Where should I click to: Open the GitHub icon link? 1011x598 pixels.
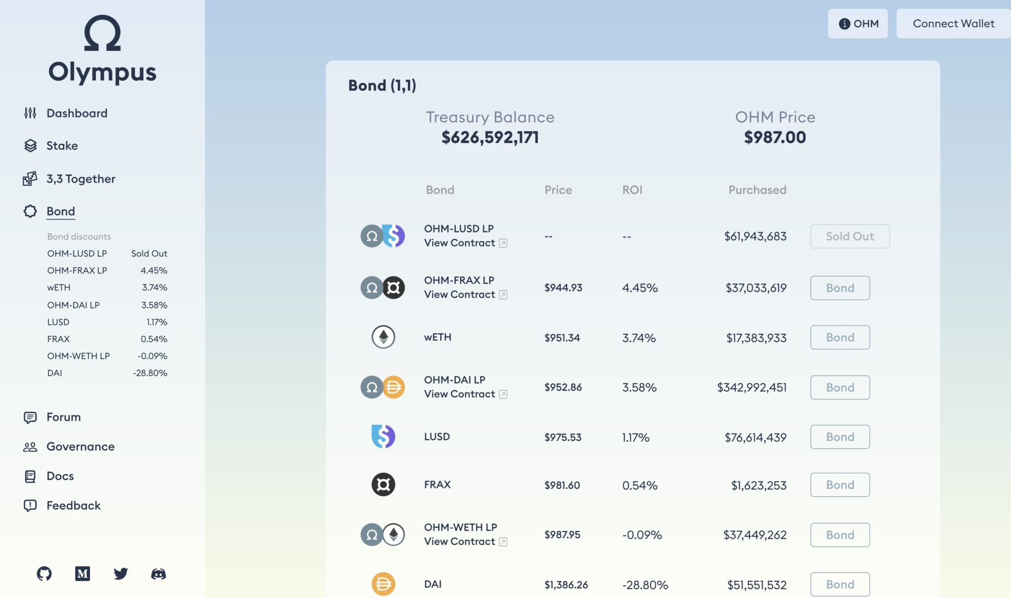point(44,573)
